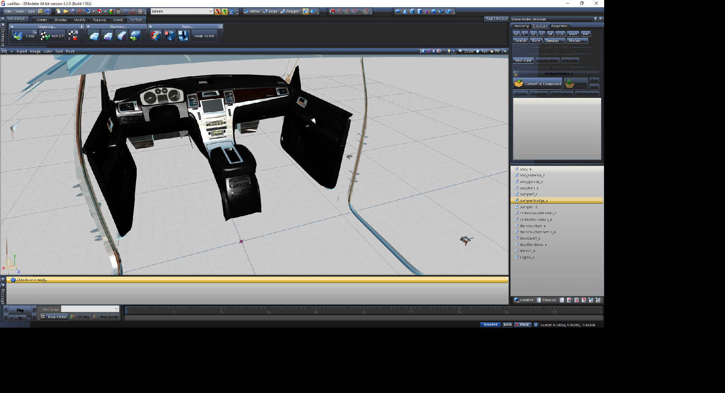Viewport: 725px width, 393px height.
Task: Uncheck the bumperbadge_a node checkbox
Action: click(x=517, y=201)
